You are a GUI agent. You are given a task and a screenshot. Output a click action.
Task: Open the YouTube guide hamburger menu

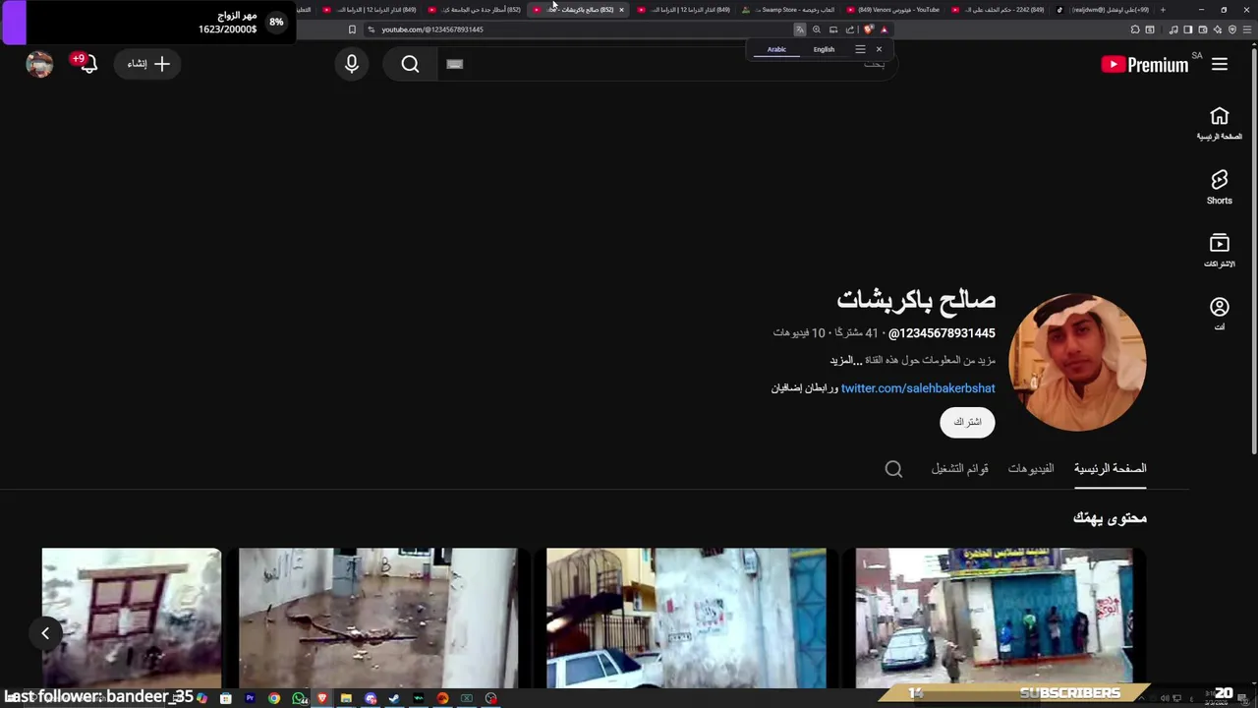[x=1220, y=64]
